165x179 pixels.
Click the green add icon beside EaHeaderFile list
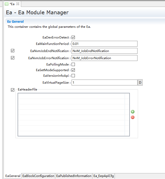(x=133, y=112)
